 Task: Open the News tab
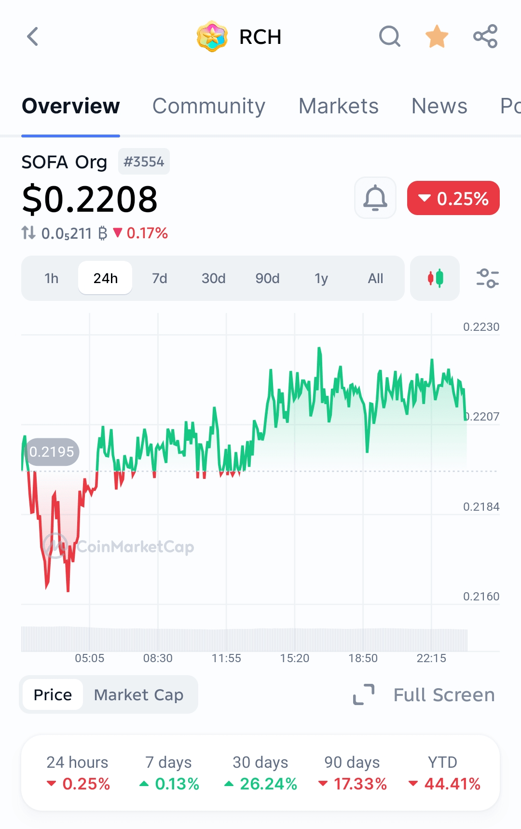point(439,106)
